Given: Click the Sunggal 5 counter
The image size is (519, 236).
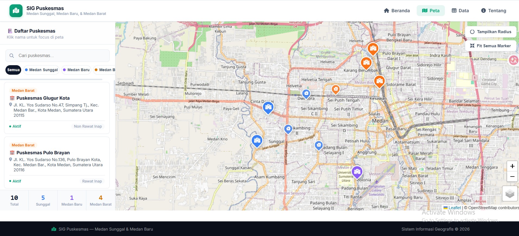Looking at the screenshot, I should [43, 200].
